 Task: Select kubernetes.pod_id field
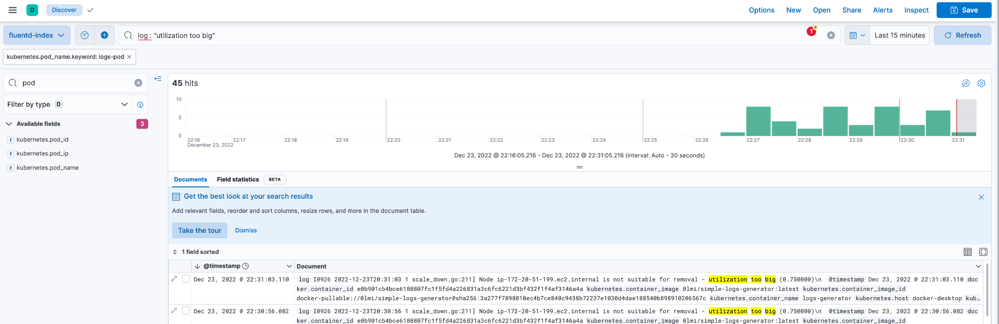pyautogui.click(x=42, y=139)
